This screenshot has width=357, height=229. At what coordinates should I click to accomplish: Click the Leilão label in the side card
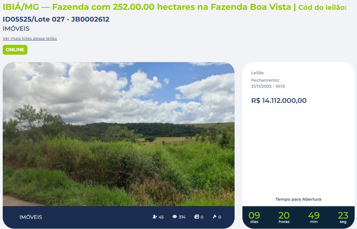258,73
